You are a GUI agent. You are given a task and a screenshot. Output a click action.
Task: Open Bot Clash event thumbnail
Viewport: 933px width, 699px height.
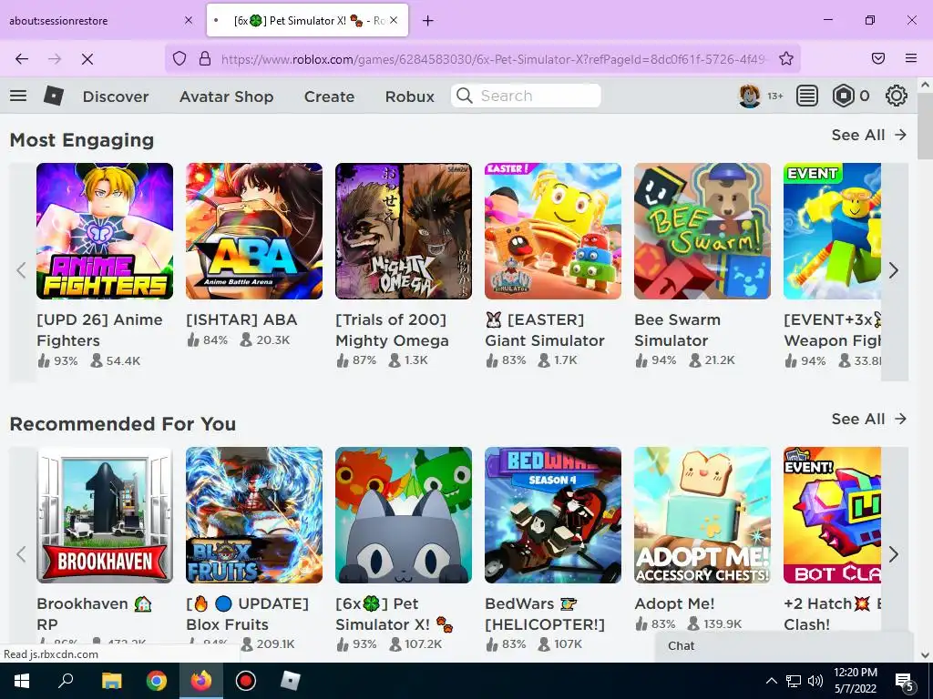(x=832, y=515)
